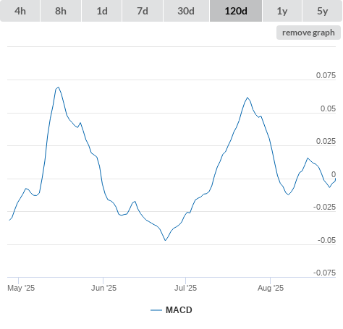Click the 0.075 y-axis label
Viewport: 343px width, 329px height.
click(326, 75)
